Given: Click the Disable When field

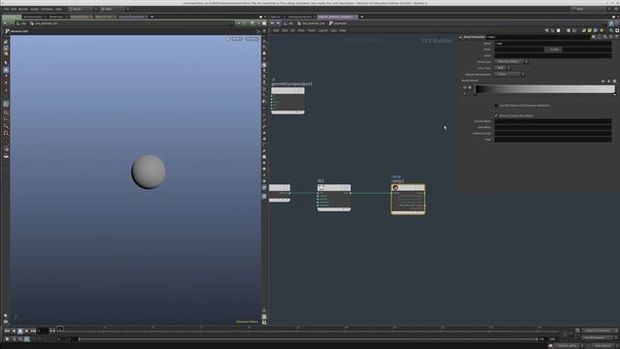Looking at the screenshot, I should (x=553, y=121).
